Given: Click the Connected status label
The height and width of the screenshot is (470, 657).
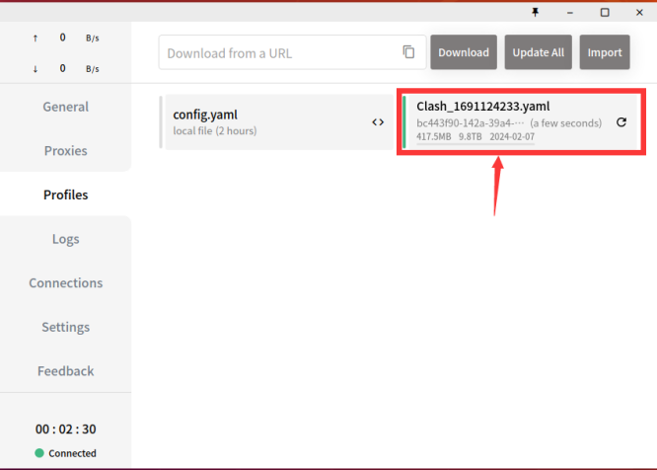Looking at the screenshot, I should coord(72,453).
